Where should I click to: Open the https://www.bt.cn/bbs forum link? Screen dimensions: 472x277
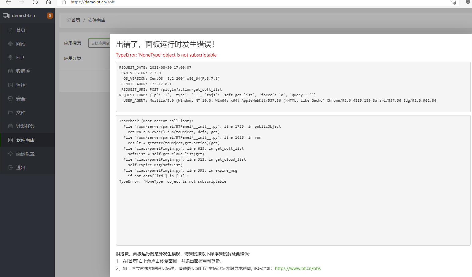pyautogui.click(x=298, y=268)
